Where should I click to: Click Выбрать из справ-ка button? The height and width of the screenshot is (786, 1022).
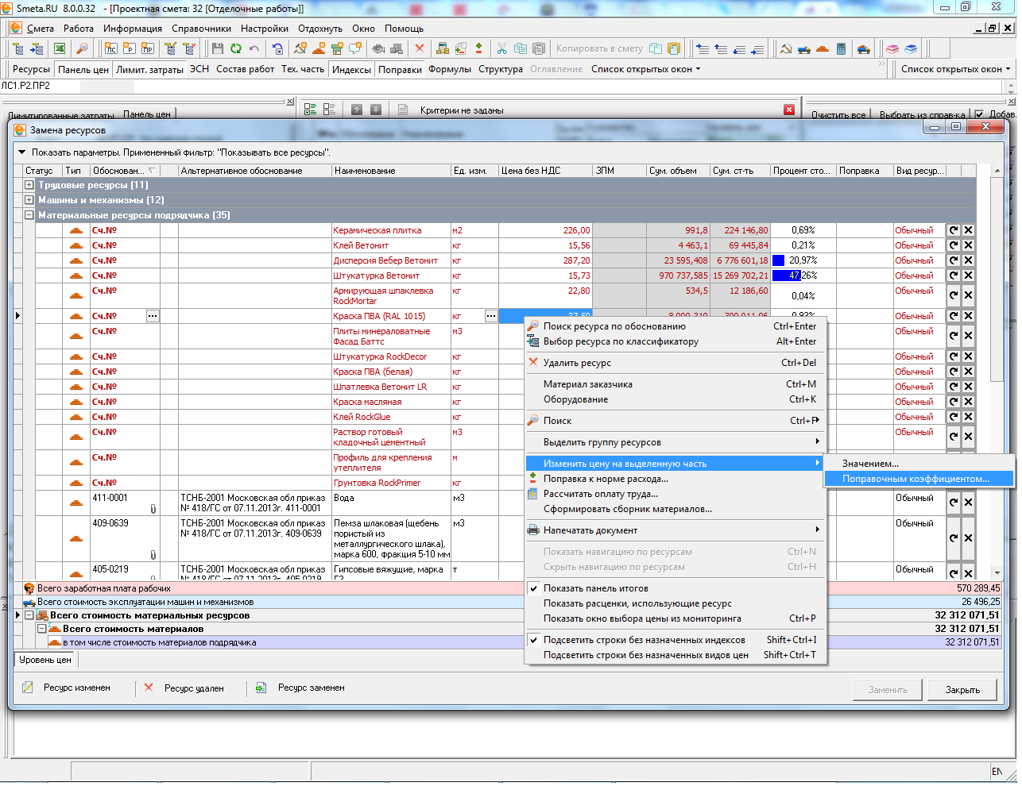pos(922,115)
